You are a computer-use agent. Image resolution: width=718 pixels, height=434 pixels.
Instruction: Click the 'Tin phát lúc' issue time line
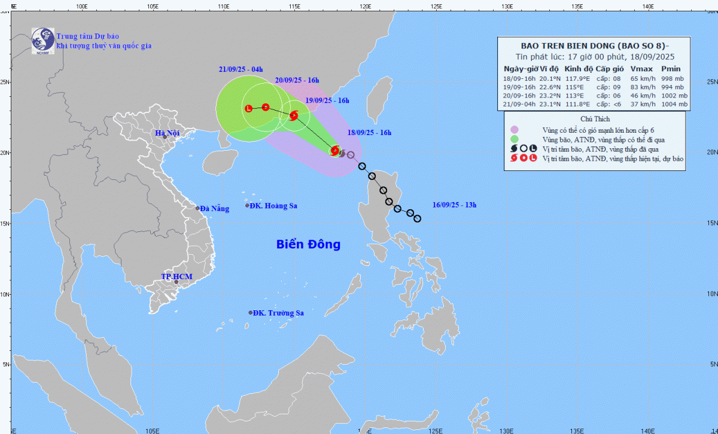click(x=594, y=57)
